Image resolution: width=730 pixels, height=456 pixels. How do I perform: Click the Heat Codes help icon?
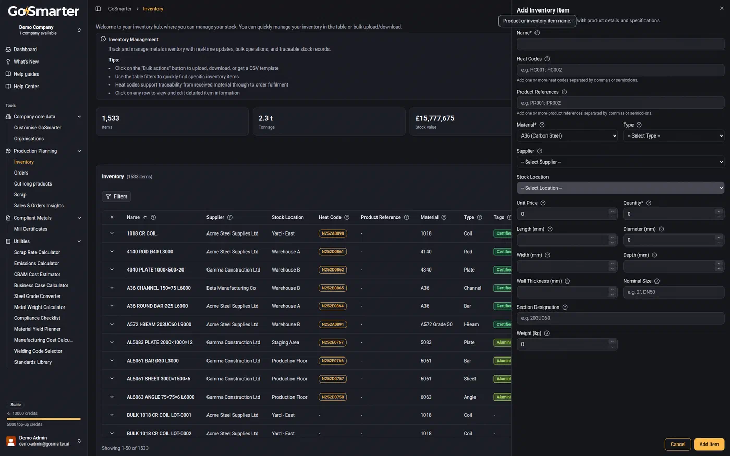coord(547,59)
